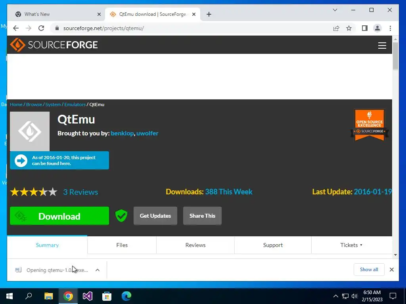Switch to the Files tab

click(x=122, y=245)
